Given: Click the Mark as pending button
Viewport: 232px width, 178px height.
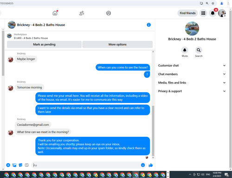Looking at the screenshot, I should click(44, 44).
